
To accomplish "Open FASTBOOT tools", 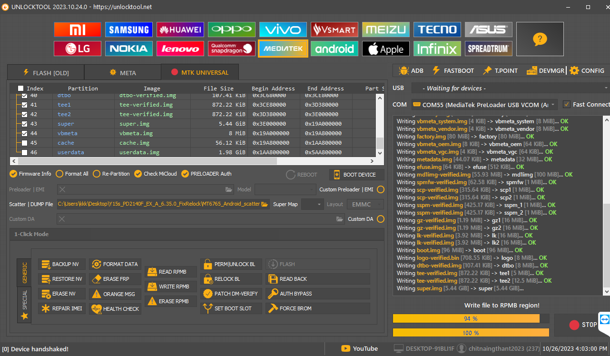I will 453,70.
